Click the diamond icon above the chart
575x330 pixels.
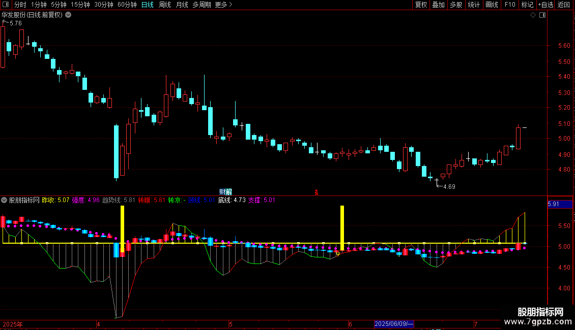(533, 15)
